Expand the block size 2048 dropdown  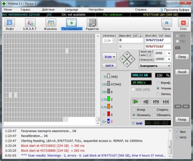(x=169, y=53)
